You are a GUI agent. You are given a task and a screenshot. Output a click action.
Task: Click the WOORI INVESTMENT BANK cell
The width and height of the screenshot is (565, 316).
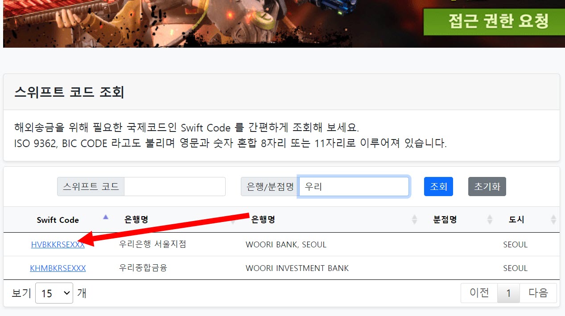click(x=297, y=268)
